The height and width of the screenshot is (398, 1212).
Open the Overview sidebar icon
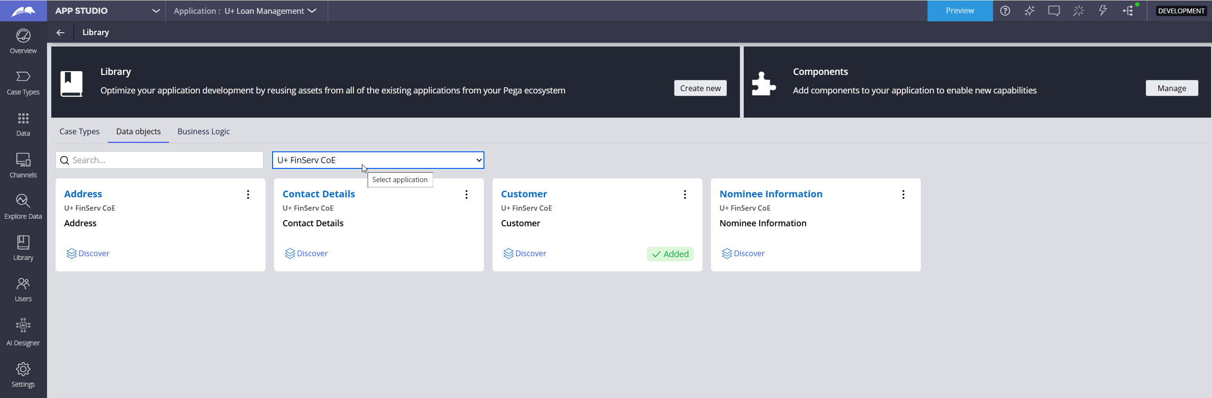click(x=23, y=41)
